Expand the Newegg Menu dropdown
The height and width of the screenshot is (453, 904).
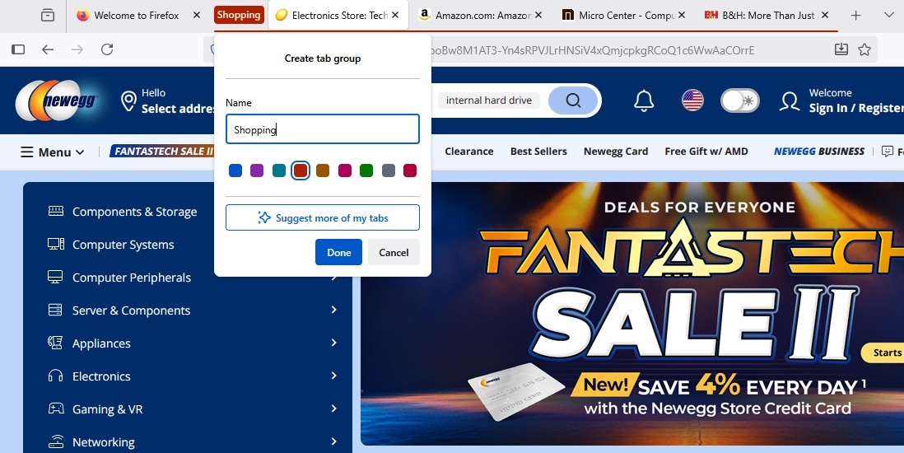(53, 152)
